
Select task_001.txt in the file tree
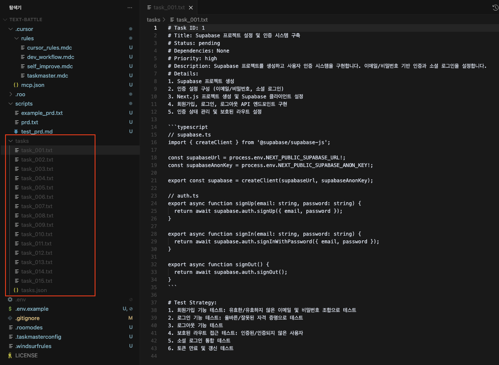tap(36, 150)
